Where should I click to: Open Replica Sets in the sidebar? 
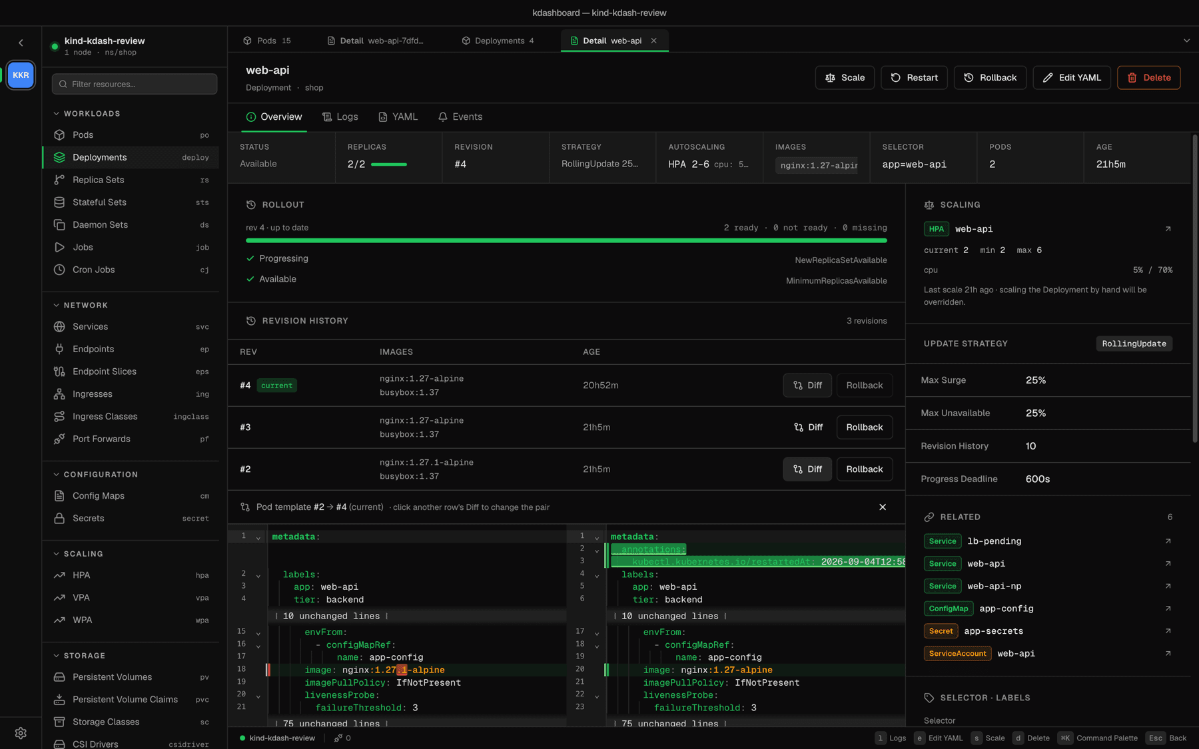pyautogui.click(x=131, y=180)
